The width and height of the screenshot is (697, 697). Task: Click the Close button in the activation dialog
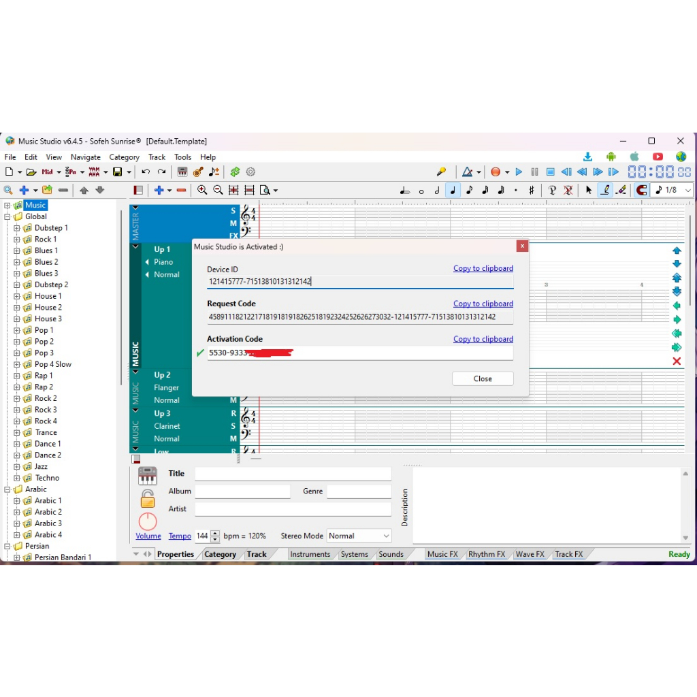[483, 378]
